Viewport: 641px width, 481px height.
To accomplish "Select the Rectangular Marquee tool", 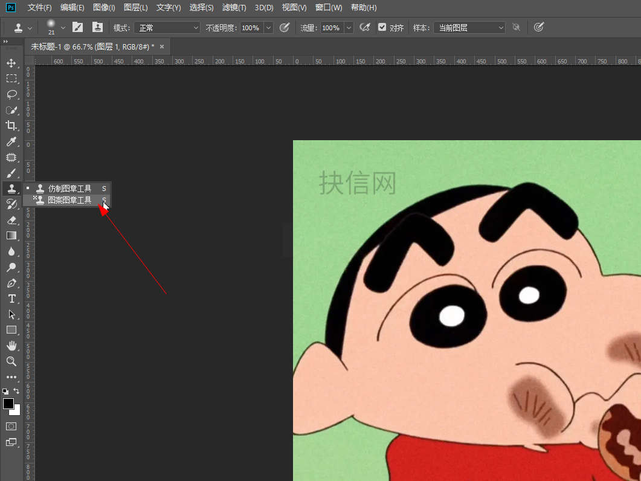I will (x=11, y=79).
